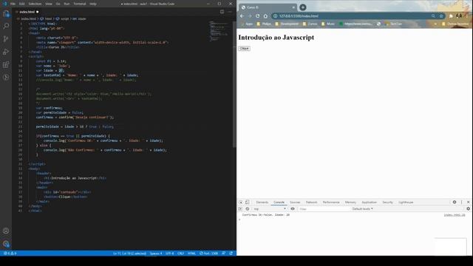Screen dimensions: 473x266
Task: Close the Curso JS Chrome tab
Action: coord(293,7)
